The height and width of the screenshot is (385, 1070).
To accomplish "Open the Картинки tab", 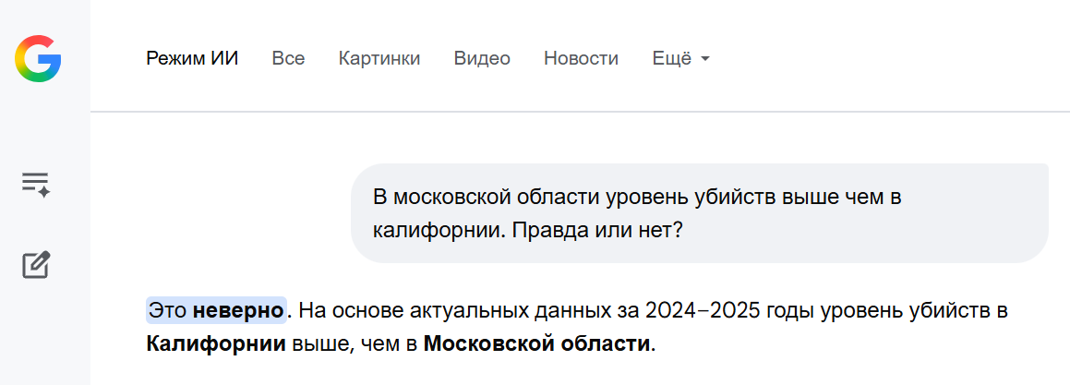I will tap(379, 59).
